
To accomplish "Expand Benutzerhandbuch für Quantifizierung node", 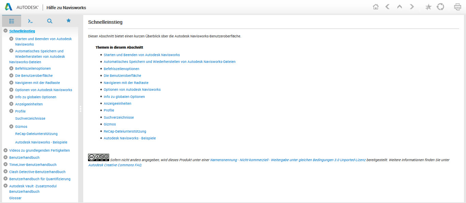I will click(5, 179).
